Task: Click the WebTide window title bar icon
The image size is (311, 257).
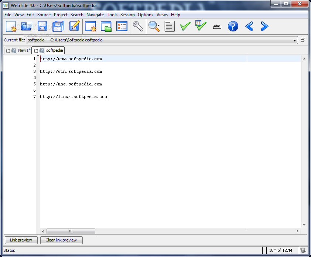Action: pos(6,6)
